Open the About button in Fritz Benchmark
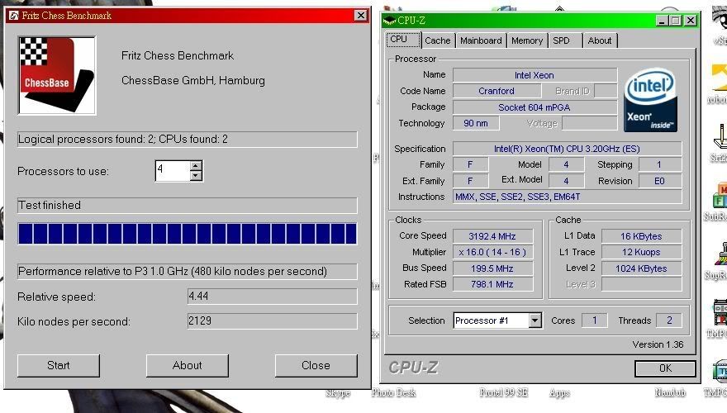This screenshot has width=727, height=413. [x=188, y=365]
